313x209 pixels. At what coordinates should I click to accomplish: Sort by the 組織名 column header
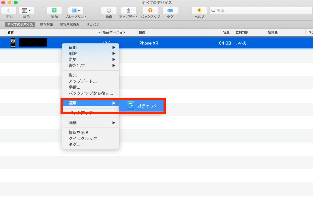(x=286, y=32)
